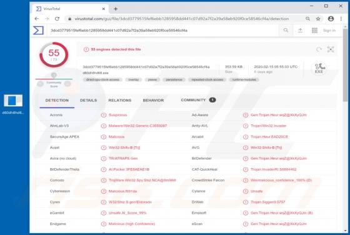This screenshot has height=235, width=350.
Task: Click the SecureAge APEX engine name
Action: tap(64, 137)
